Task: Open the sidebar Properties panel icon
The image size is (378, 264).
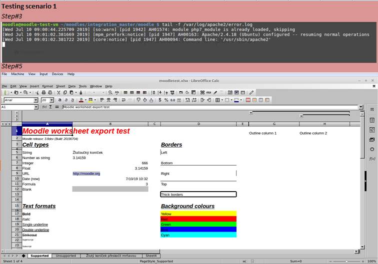Action: click(372, 120)
